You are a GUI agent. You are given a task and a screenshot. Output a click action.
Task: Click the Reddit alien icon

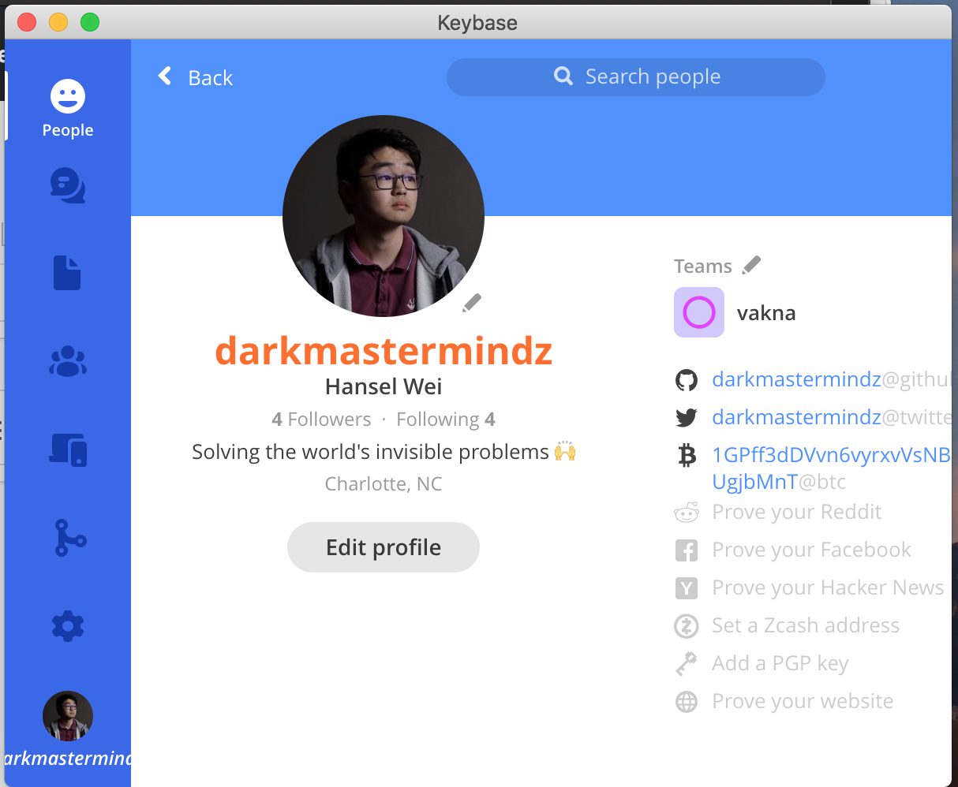[x=687, y=513]
